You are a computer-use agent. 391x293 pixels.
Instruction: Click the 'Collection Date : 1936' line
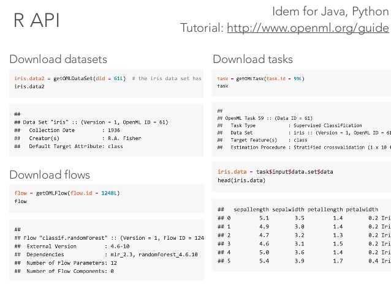point(67,130)
